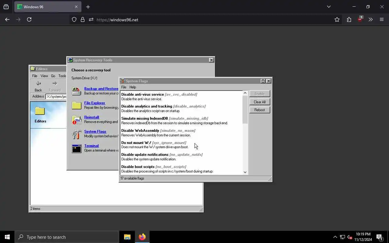Screen dimensions: 389x243
Task: Click the System Flags tools icon
Action: pos(77,134)
